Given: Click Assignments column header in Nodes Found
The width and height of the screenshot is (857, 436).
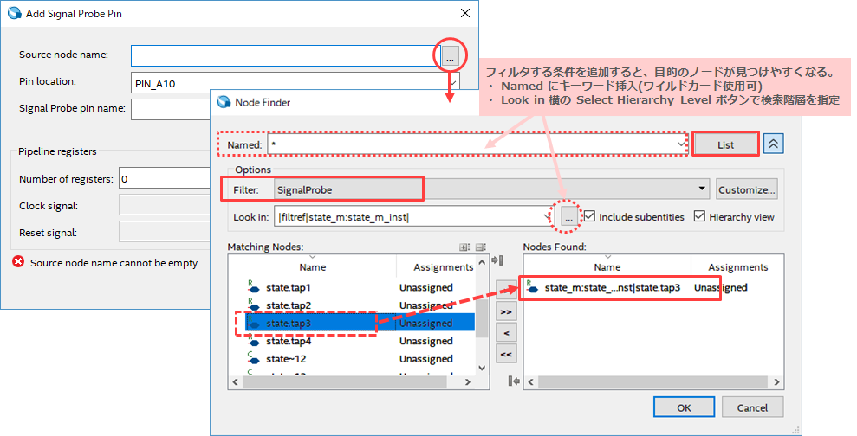Looking at the screenshot, I should tap(737, 266).
